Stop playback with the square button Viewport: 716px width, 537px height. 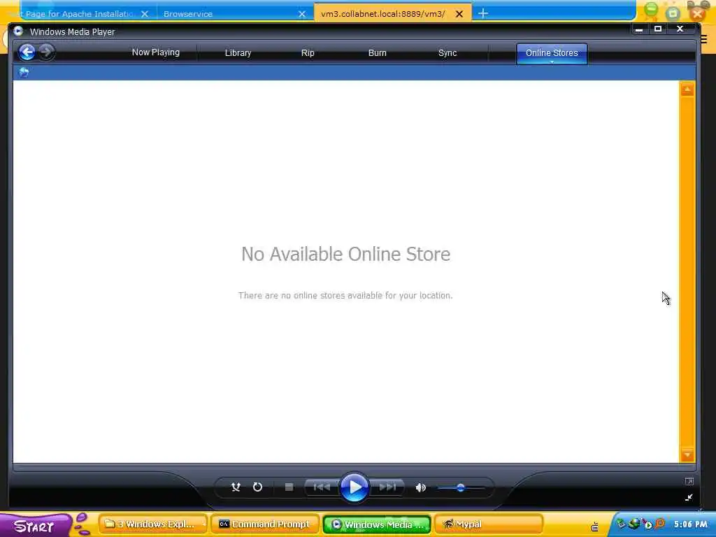pos(289,487)
